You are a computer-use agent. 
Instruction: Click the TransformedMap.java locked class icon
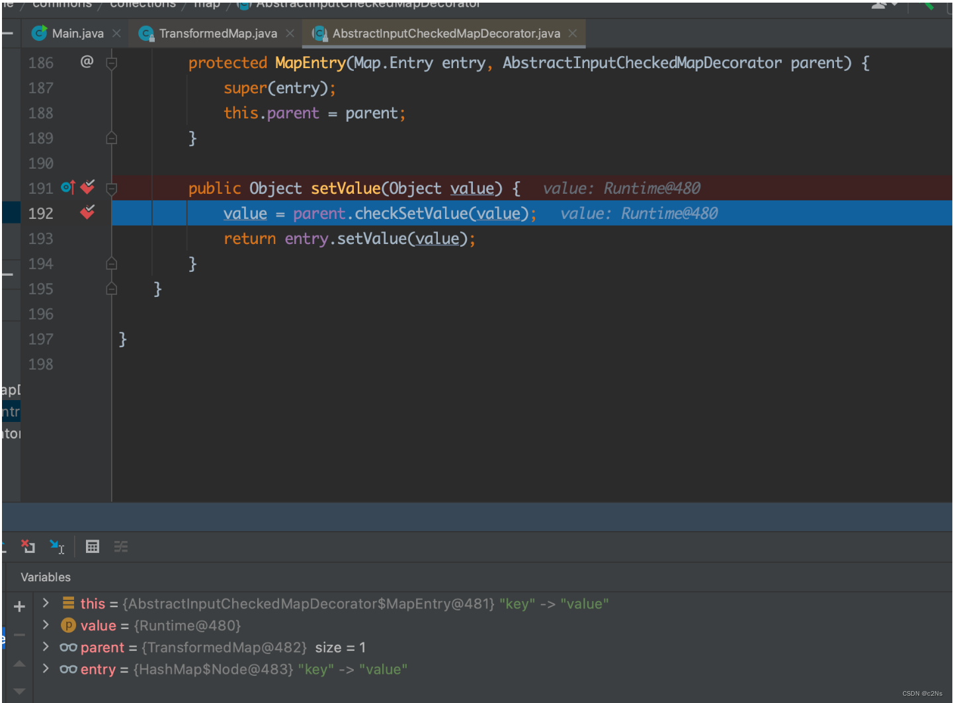click(x=146, y=33)
